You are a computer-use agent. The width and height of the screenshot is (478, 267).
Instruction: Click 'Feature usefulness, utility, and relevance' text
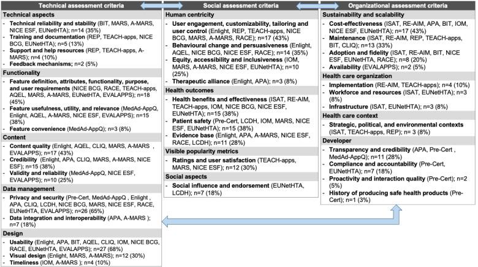coord(64,108)
